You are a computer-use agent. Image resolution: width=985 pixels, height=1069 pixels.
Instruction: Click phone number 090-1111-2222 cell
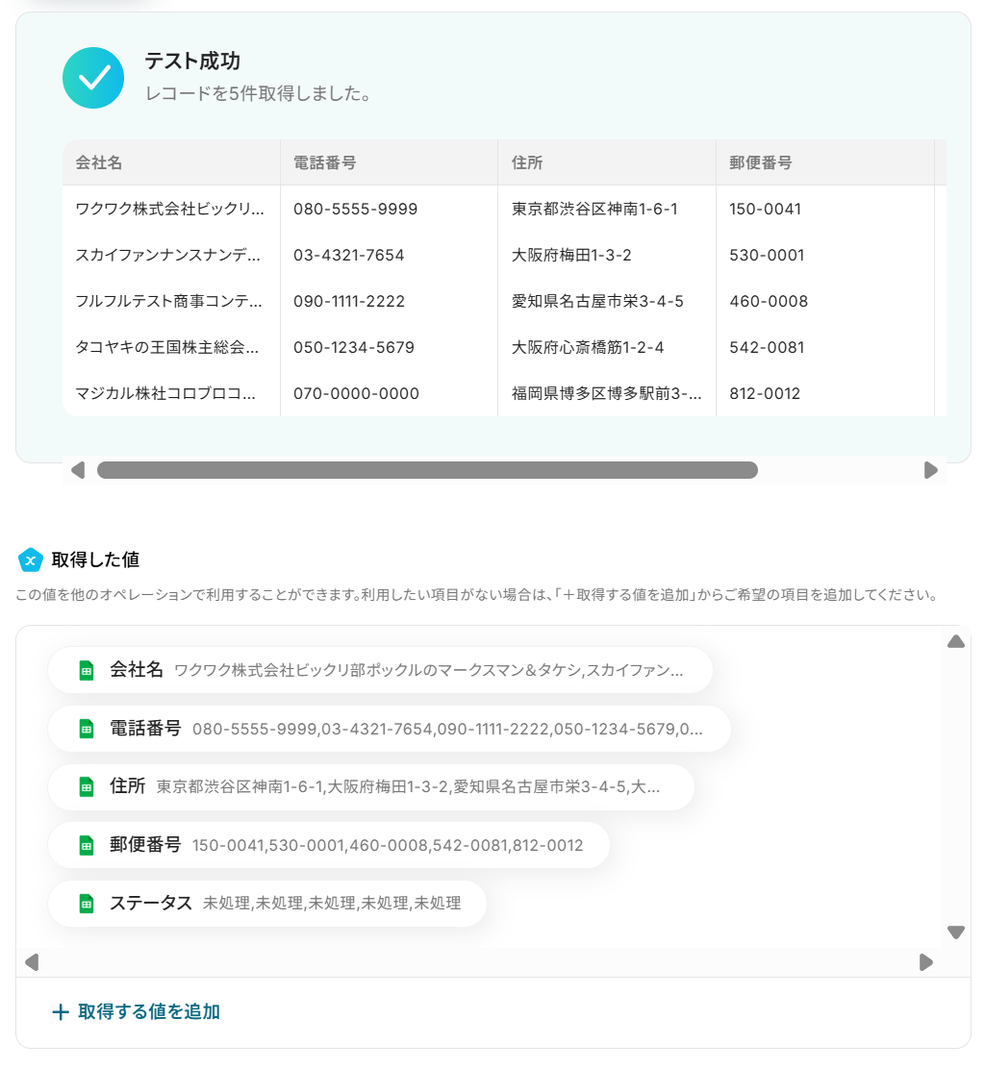pyautogui.click(x=389, y=301)
